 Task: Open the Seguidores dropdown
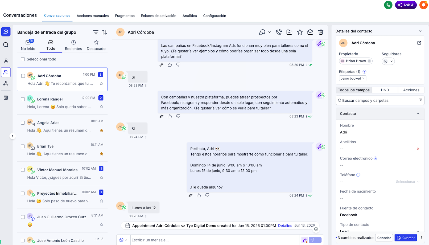(x=388, y=61)
